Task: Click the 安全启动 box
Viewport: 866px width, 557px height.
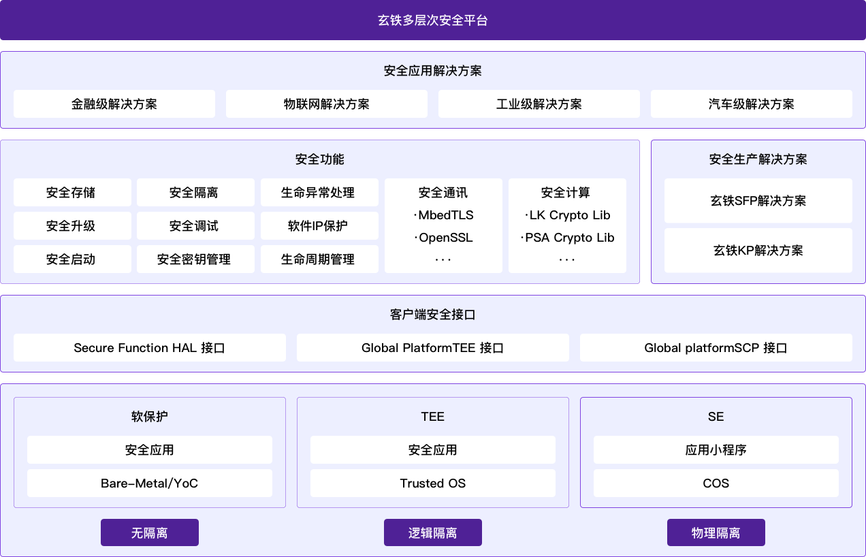Action: click(x=72, y=259)
